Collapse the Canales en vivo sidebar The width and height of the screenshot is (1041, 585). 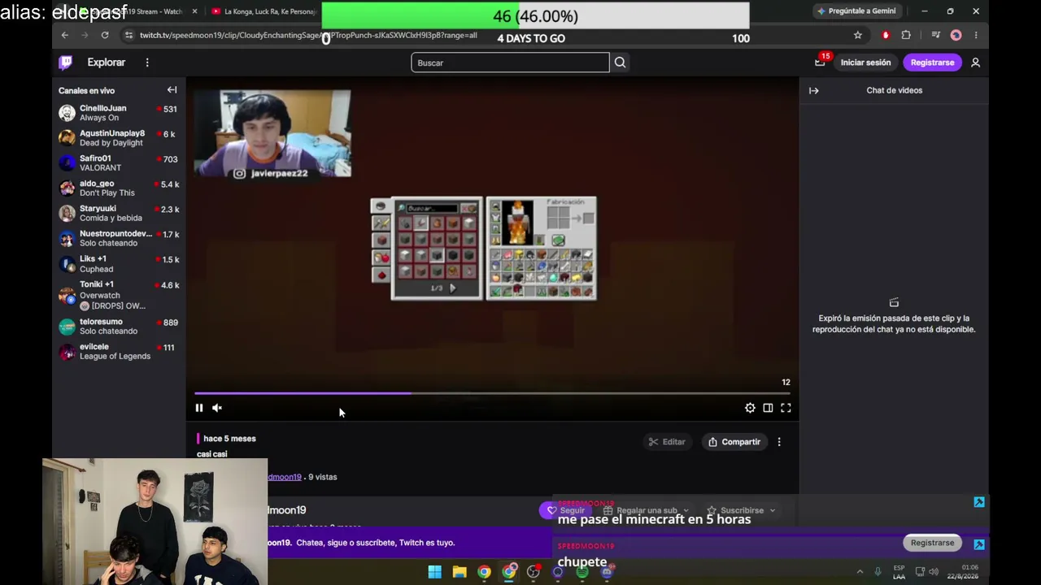(x=172, y=90)
